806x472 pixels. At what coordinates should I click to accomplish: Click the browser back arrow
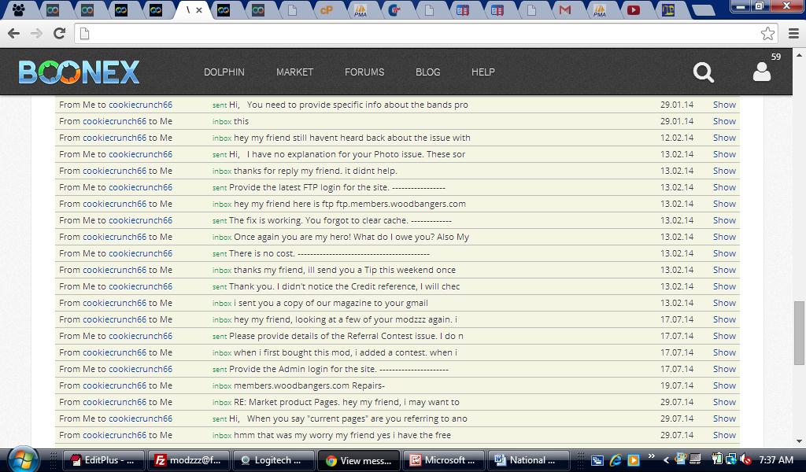coord(13,33)
